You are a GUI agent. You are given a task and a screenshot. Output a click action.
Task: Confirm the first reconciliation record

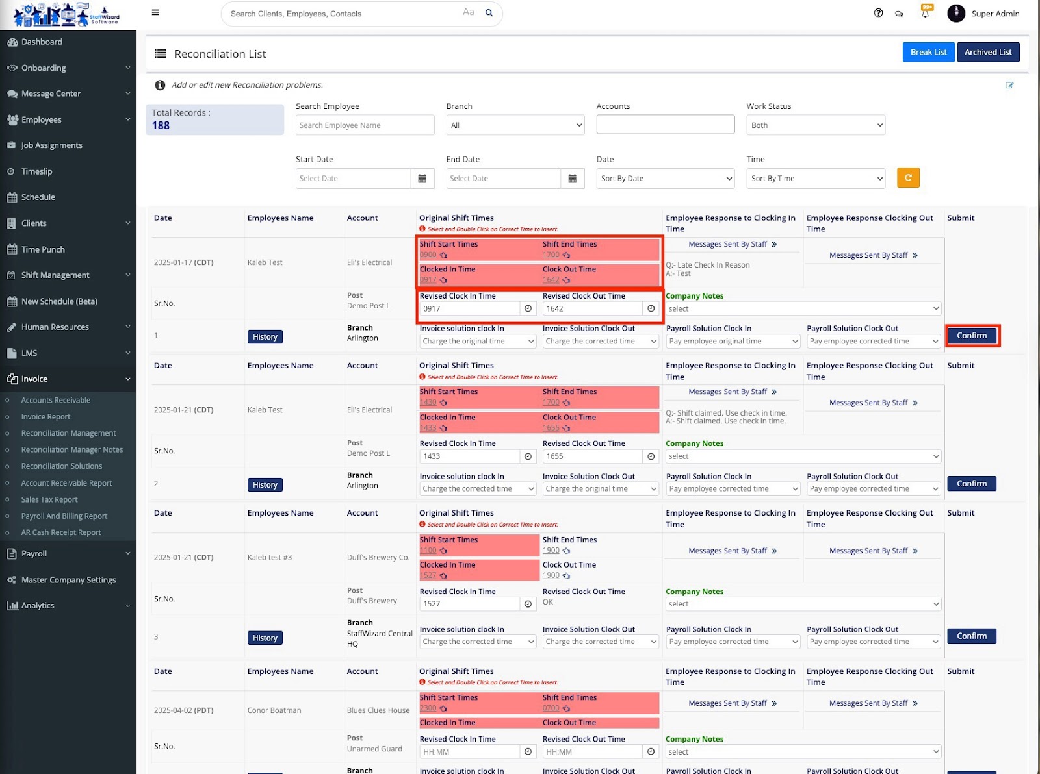971,336
